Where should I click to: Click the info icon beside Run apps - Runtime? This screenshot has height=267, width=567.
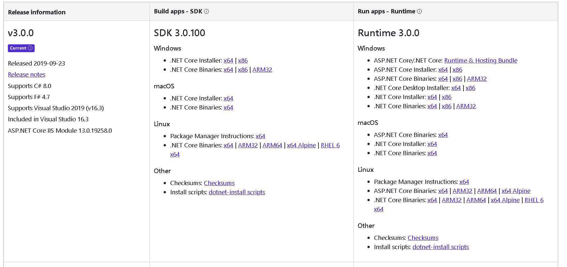coord(419,11)
